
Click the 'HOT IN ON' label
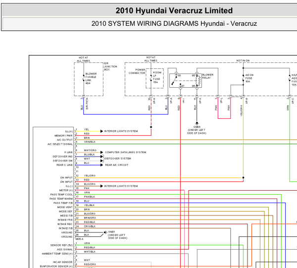click(243, 60)
